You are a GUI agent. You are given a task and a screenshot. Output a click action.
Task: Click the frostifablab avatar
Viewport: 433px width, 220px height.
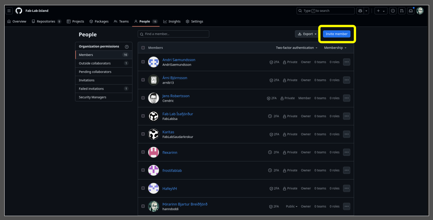pos(154,170)
